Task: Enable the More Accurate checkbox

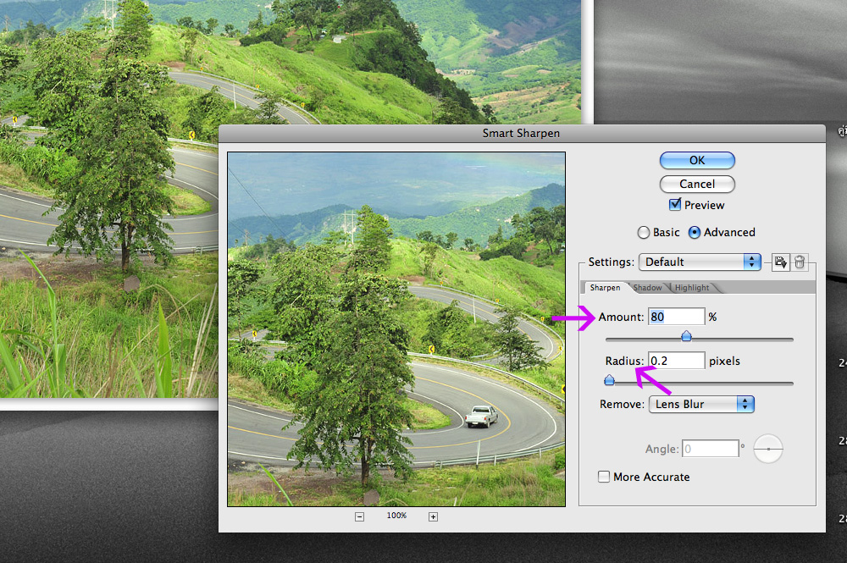Action: point(604,477)
